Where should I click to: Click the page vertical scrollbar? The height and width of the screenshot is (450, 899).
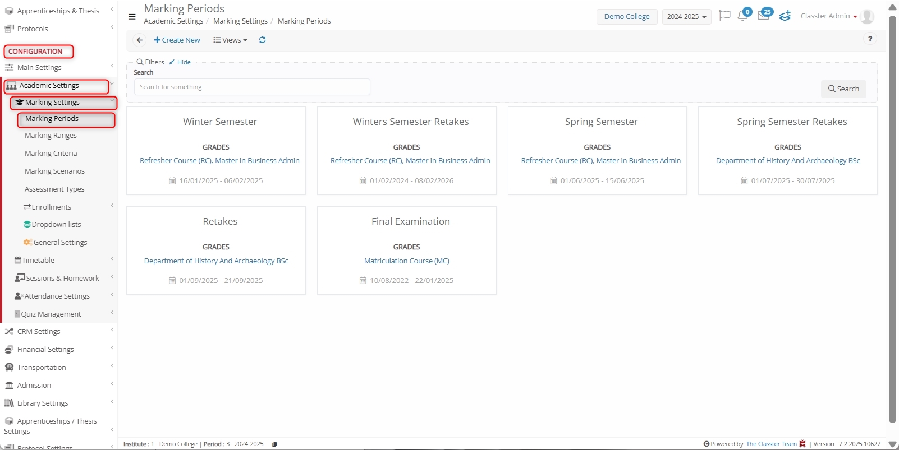[x=893, y=219]
